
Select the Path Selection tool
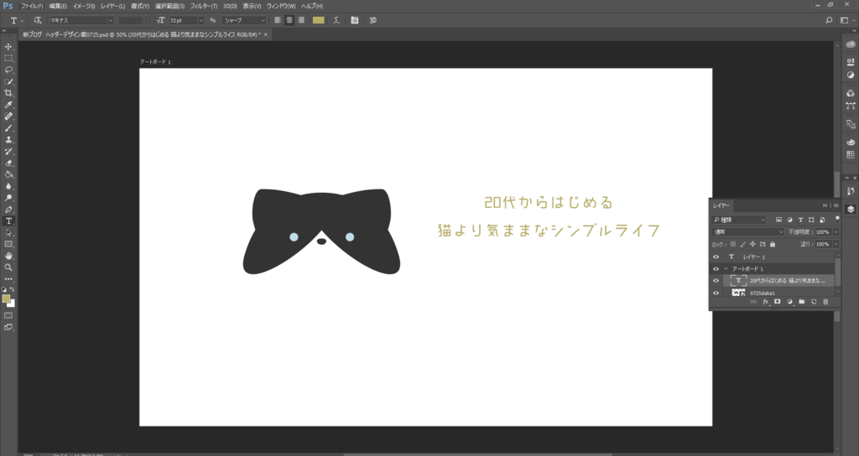pyautogui.click(x=8, y=233)
